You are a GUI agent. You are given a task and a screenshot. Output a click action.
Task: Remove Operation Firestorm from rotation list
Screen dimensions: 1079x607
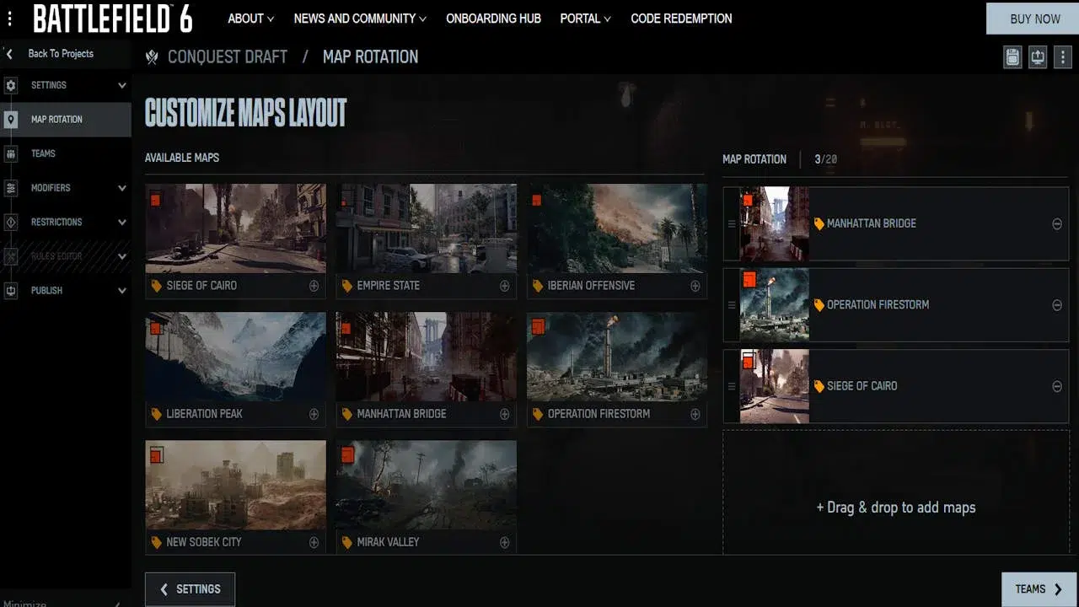click(x=1057, y=305)
